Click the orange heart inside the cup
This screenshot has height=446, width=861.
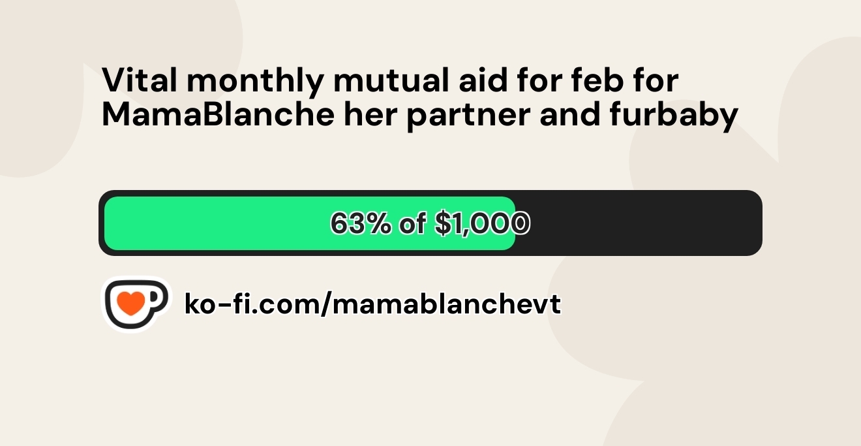click(132, 304)
